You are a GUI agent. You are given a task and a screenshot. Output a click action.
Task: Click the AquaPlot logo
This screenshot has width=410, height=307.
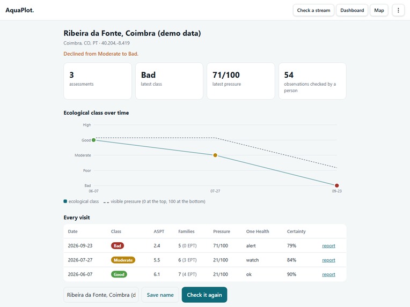[20, 10]
